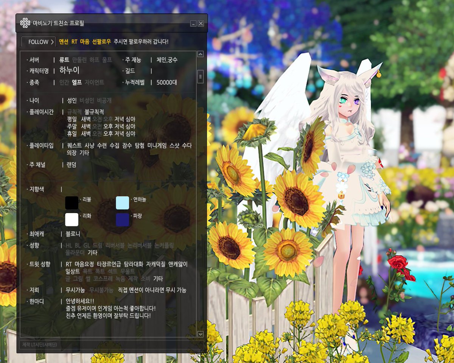
Task: Select 성인 in the age row
Action: (72, 101)
